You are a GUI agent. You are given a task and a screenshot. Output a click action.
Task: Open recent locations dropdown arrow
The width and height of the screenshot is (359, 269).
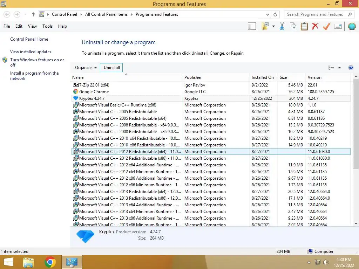click(25, 14)
